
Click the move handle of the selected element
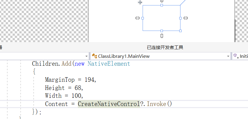pos(140,2)
